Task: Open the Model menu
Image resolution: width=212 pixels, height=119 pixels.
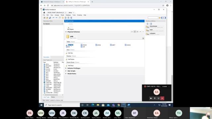Action: [62, 15]
